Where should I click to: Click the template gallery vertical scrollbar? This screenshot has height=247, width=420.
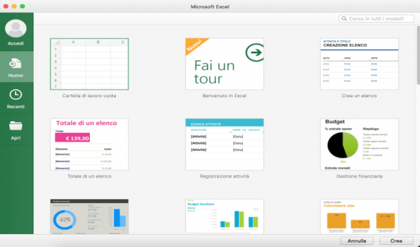(418, 55)
